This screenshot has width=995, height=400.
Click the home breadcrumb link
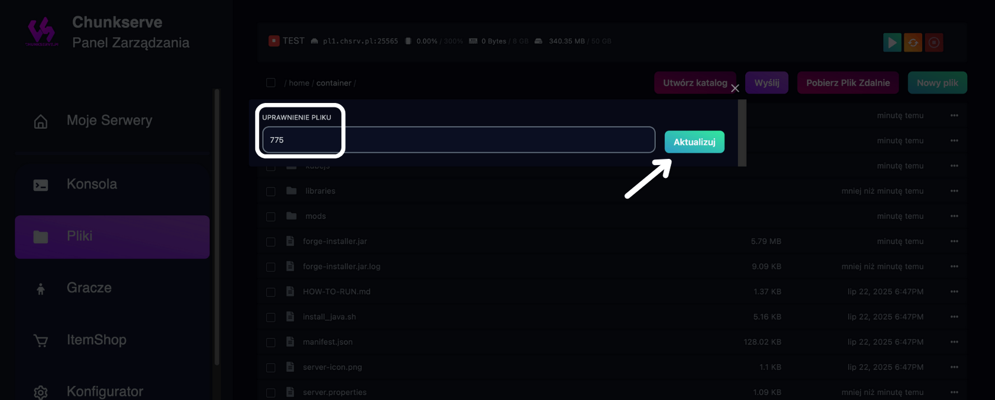(x=299, y=83)
